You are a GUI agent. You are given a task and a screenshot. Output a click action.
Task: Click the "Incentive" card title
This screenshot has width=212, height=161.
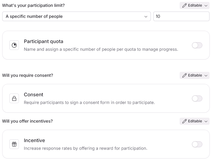[34, 140]
